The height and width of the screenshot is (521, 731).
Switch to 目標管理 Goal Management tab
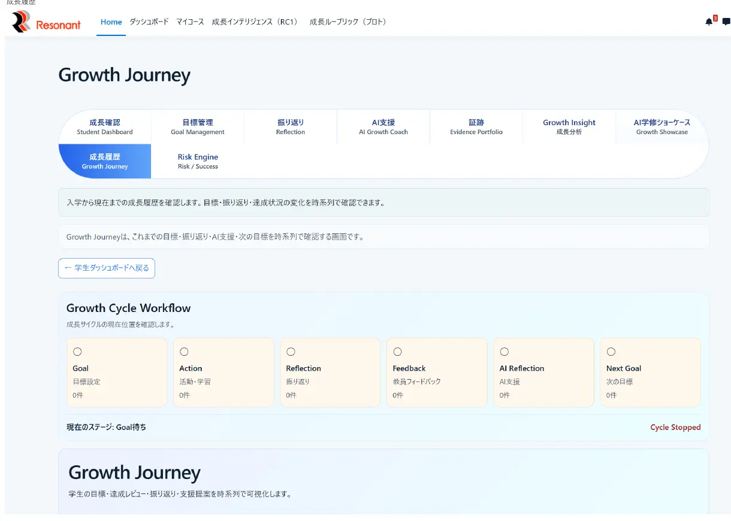(x=198, y=127)
